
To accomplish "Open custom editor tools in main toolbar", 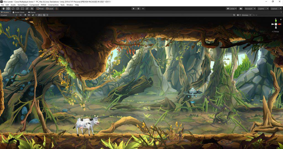I will pyautogui.click(x=32, y=9).
